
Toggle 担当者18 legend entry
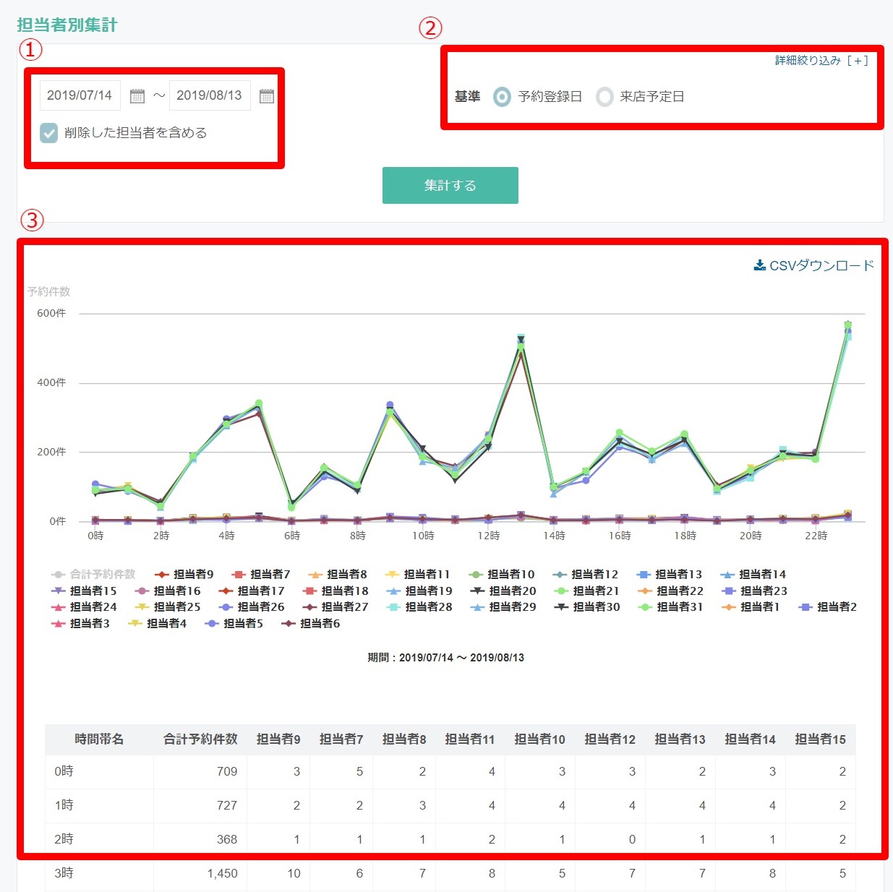pyautogui.click(x=336, y=591)
